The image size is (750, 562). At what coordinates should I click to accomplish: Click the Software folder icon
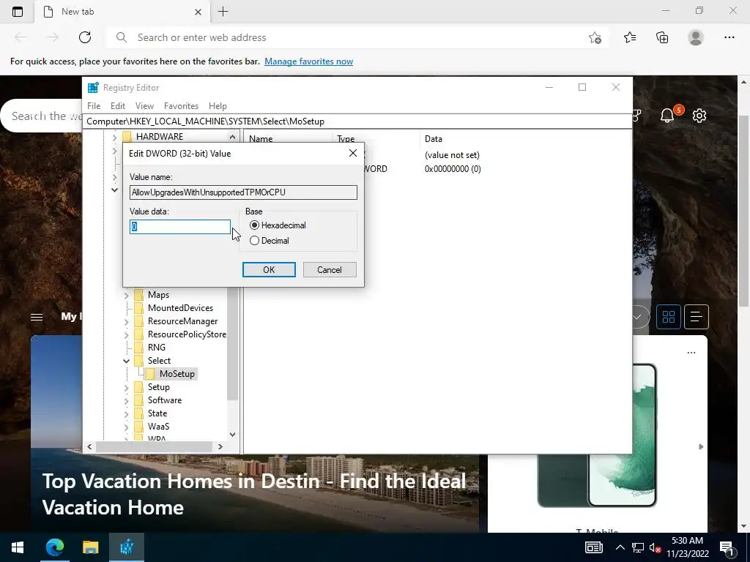coord(138,400)
